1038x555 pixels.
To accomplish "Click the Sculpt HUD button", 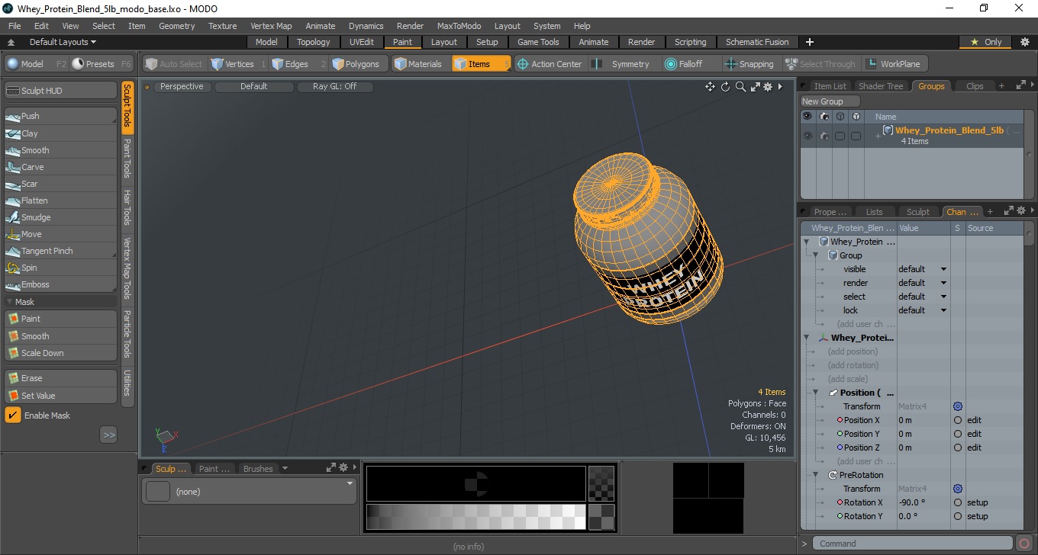I will pyautogui.click(x=61, y=91).
